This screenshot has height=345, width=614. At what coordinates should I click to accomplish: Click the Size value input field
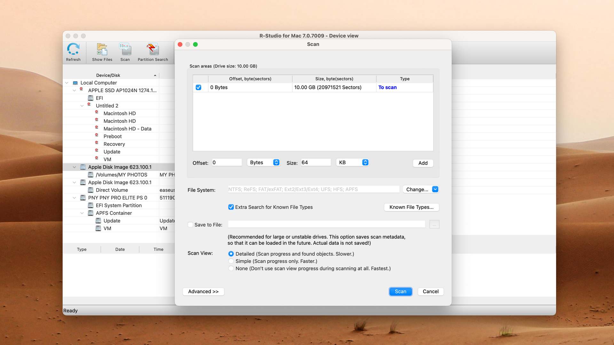coord(316,162)
